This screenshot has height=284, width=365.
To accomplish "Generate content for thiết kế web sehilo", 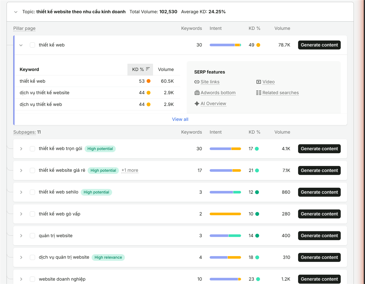I will point(319,192).
